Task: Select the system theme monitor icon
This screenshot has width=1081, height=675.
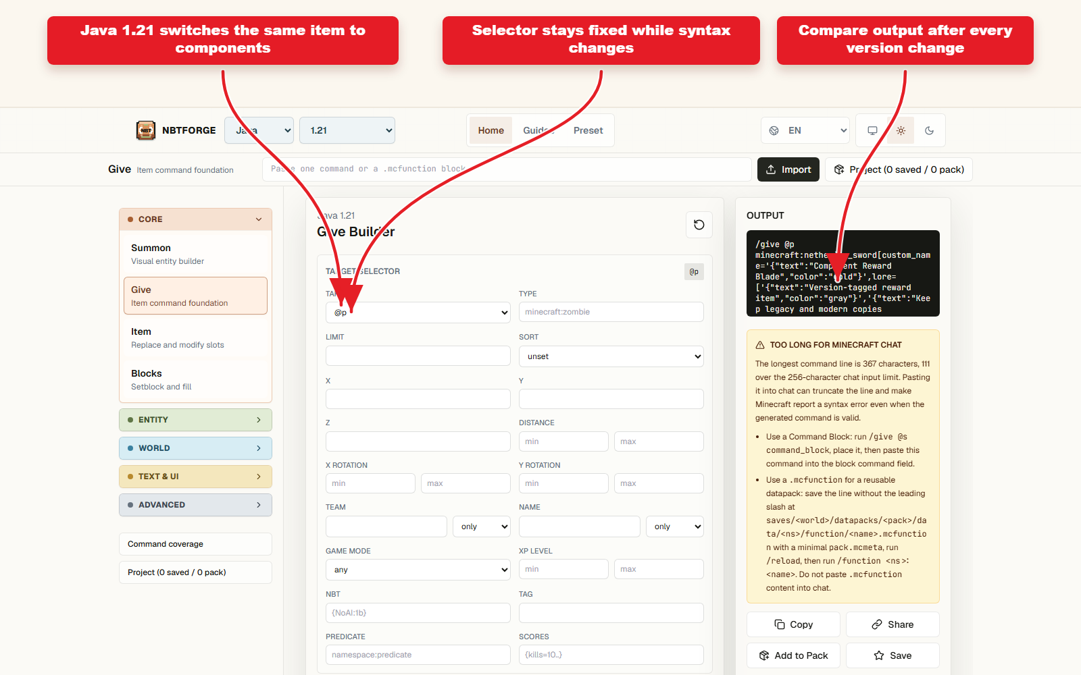Action: click(x=873, y=130)
